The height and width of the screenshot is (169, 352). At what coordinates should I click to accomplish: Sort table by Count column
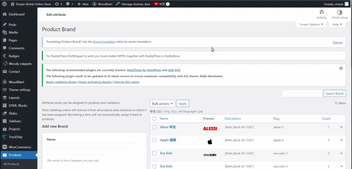coord(326,119)
